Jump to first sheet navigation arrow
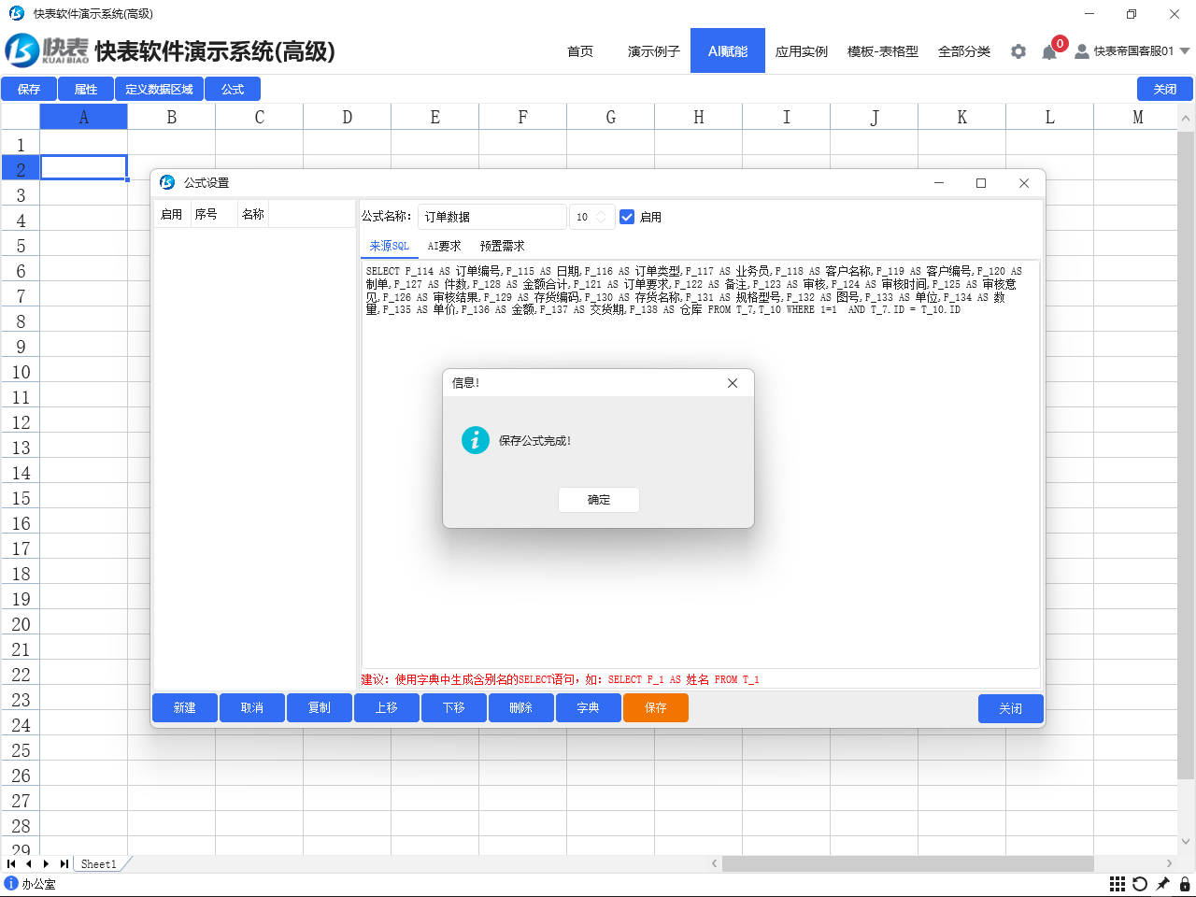This screenshot has height=897, width=1196. pos(11,863)
